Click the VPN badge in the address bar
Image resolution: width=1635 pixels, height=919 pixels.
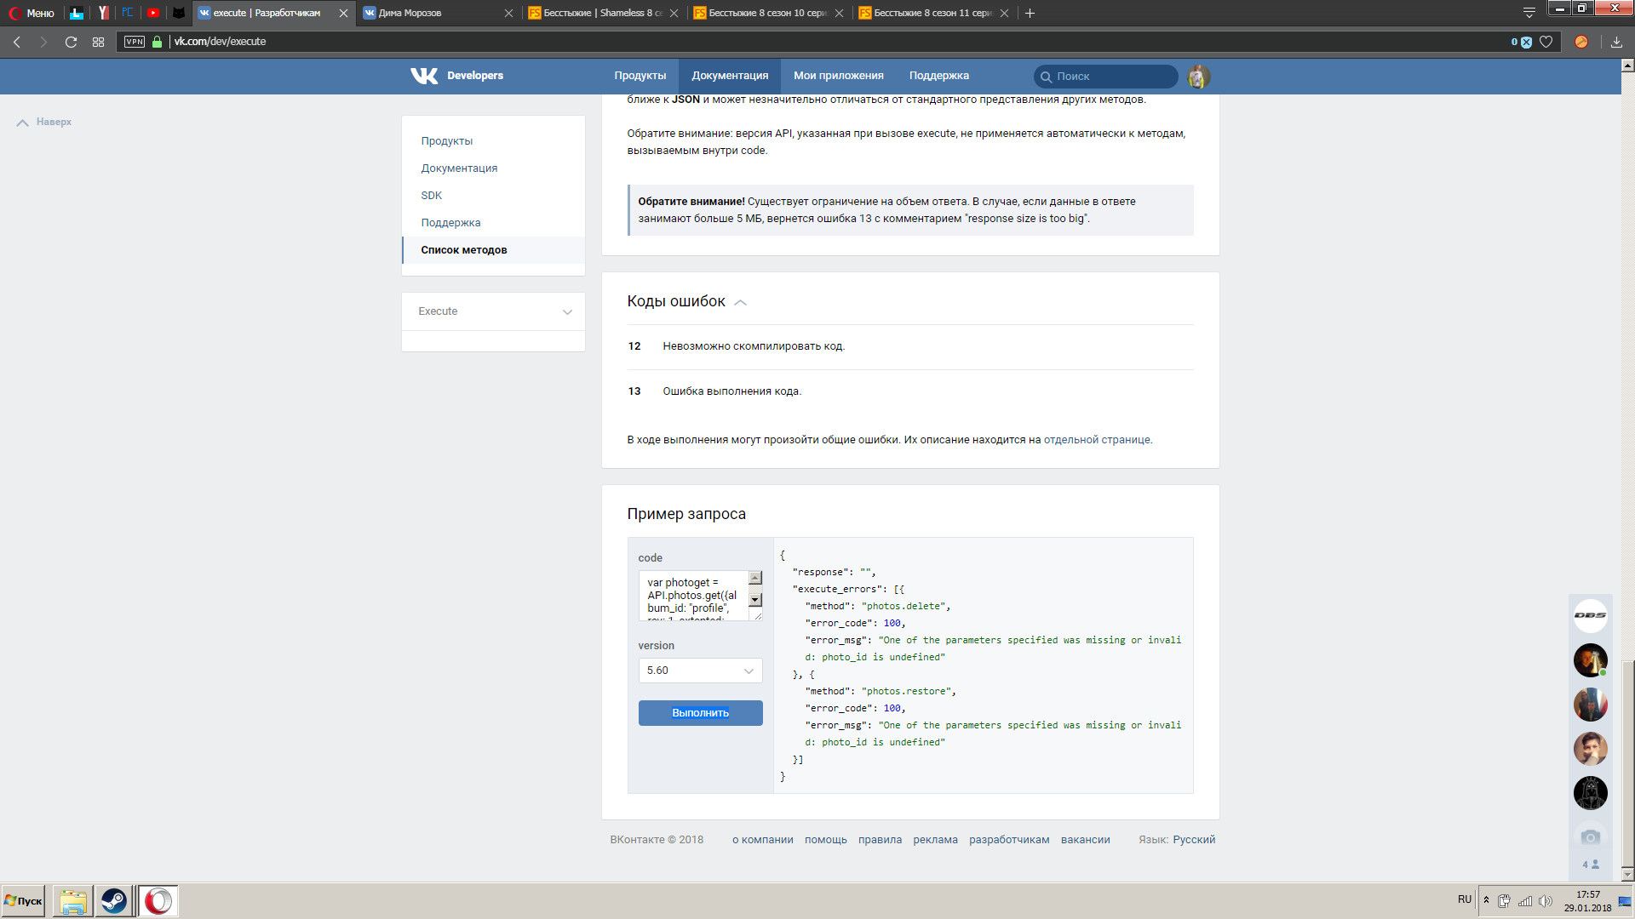(x=135, y=42)
